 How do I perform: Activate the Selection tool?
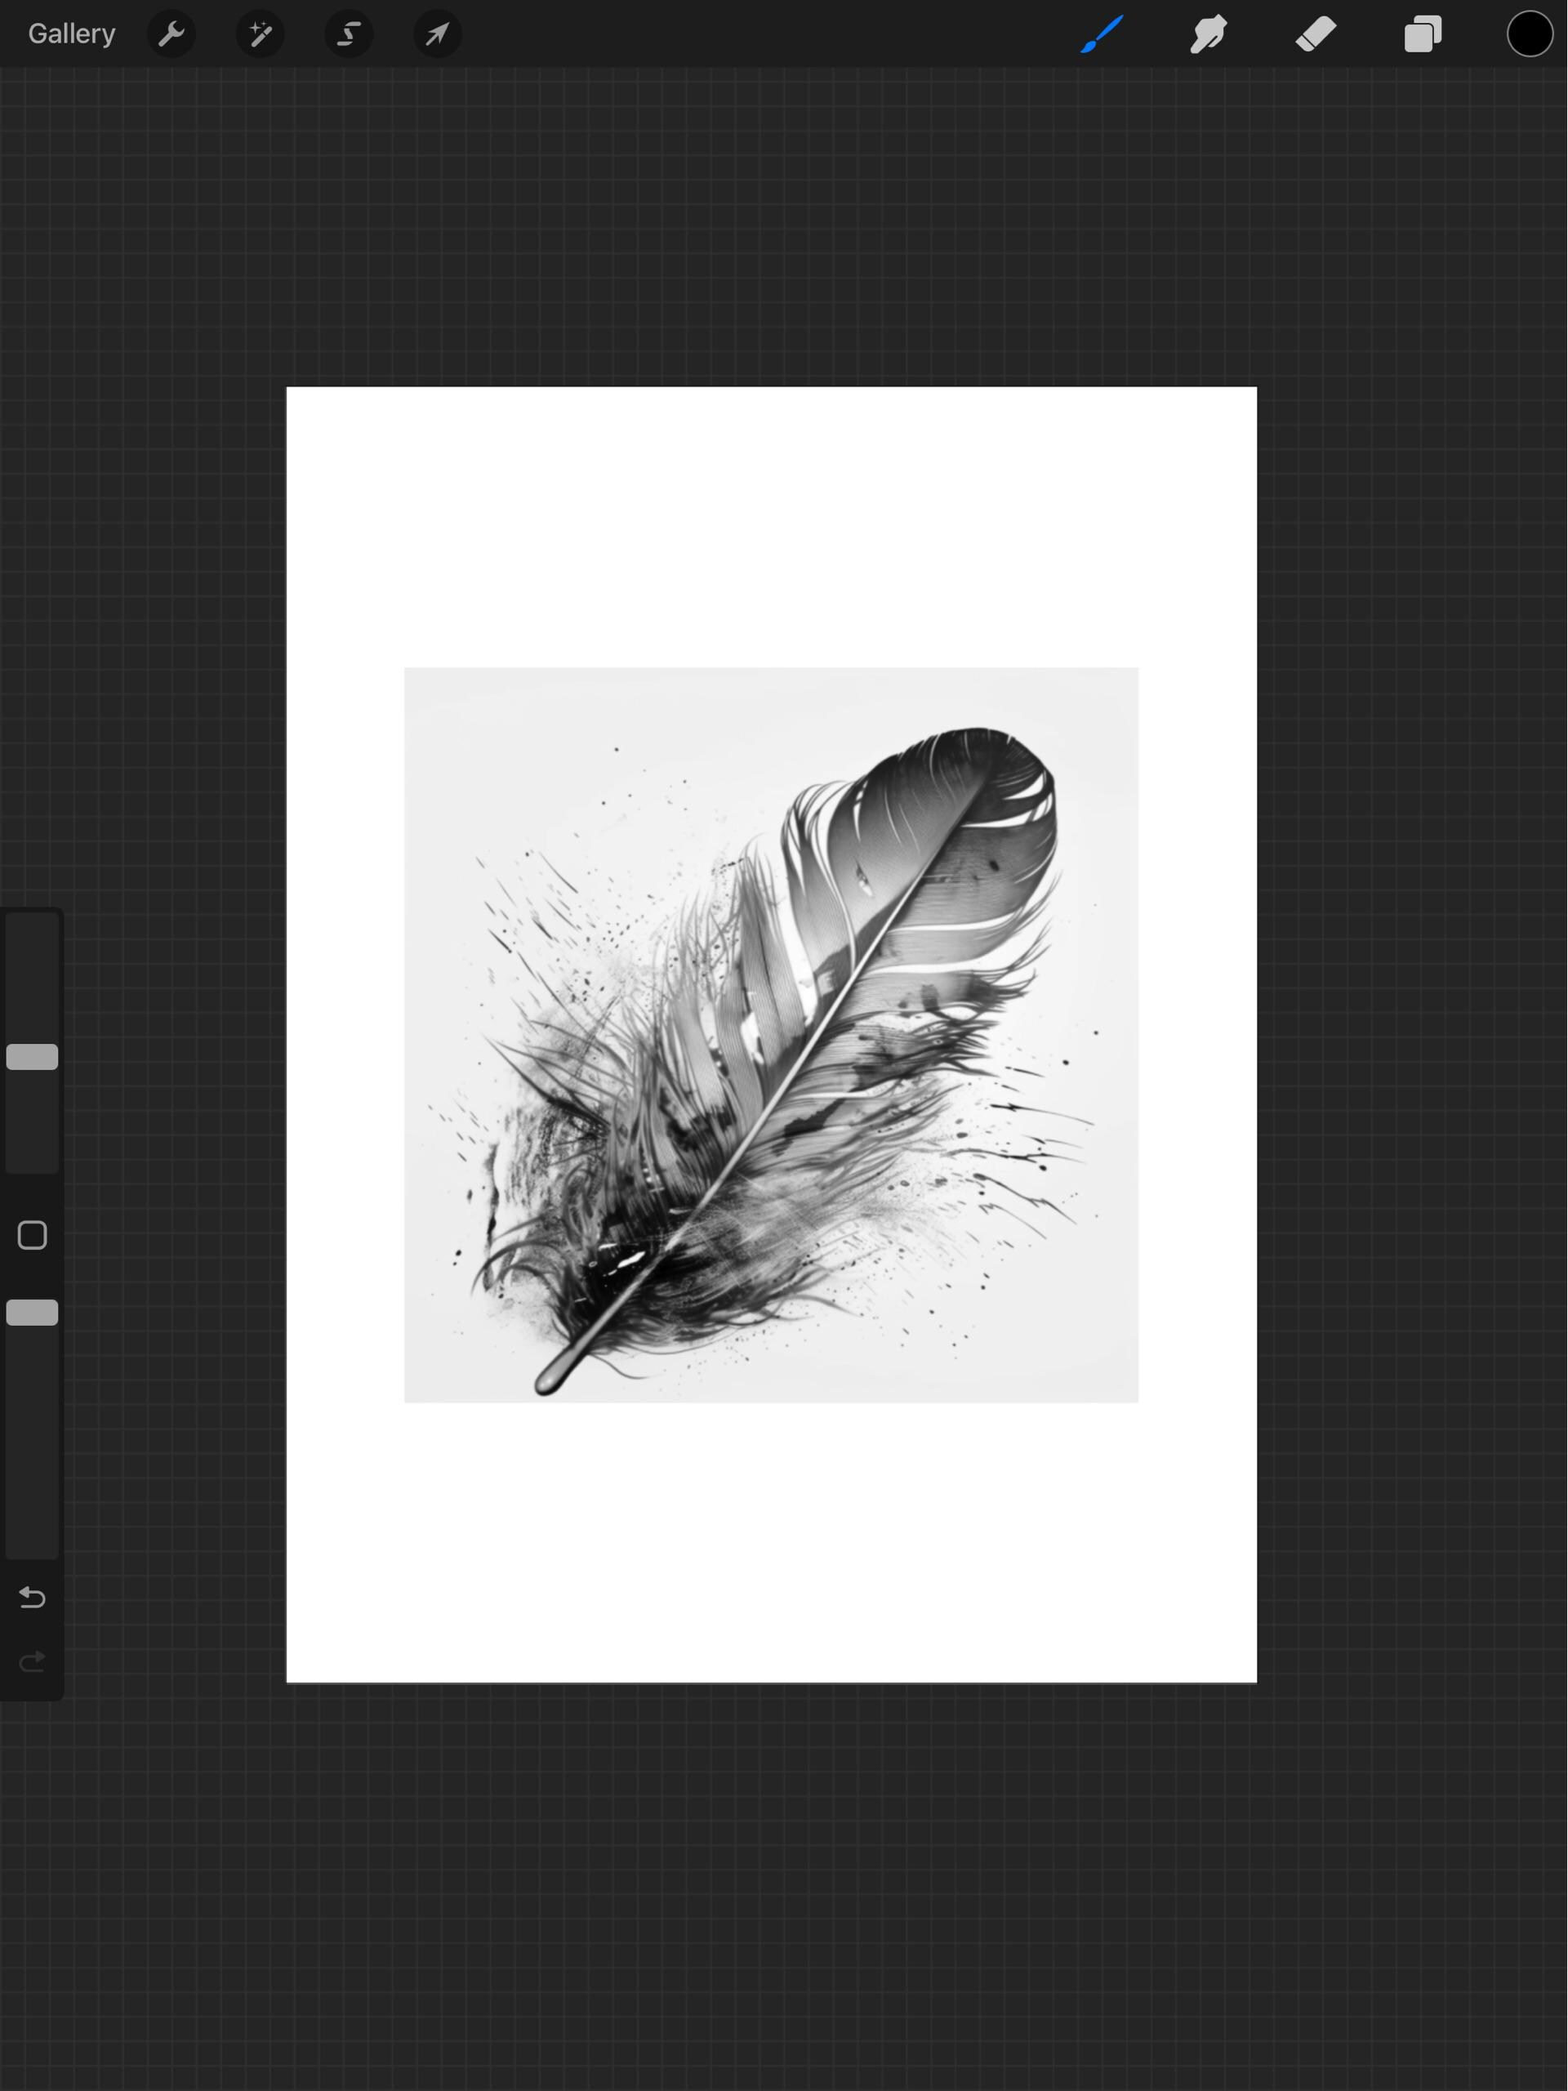pyautogui.click(x=349, y=34)
